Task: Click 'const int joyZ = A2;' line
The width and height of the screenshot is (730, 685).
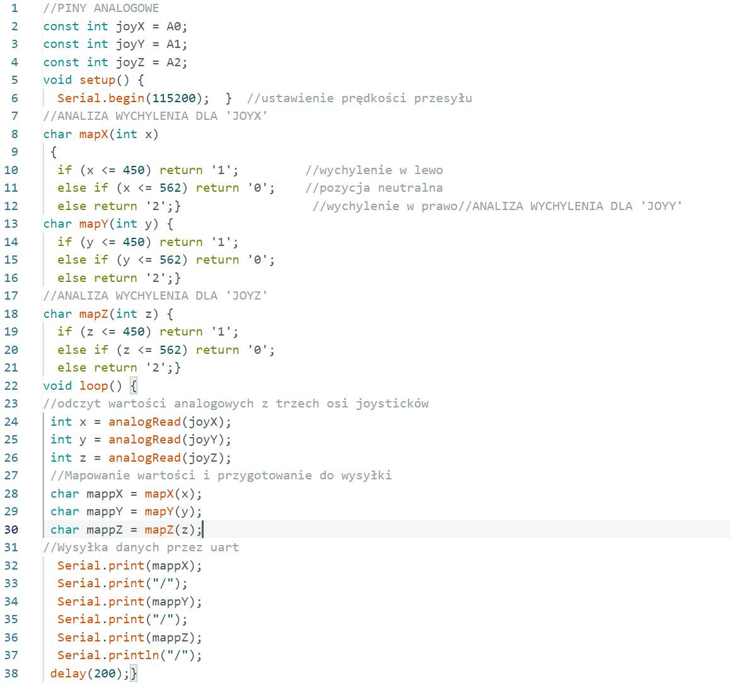Action: pos(115,62)
